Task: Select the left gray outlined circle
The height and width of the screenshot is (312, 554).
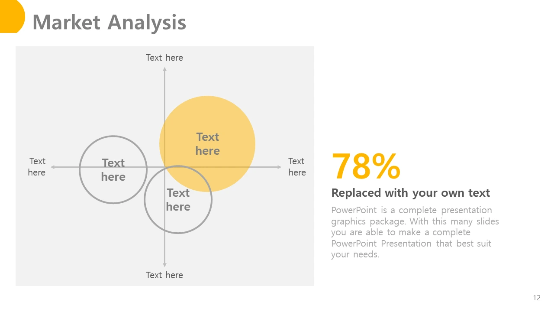Action: tap(113, 170)
